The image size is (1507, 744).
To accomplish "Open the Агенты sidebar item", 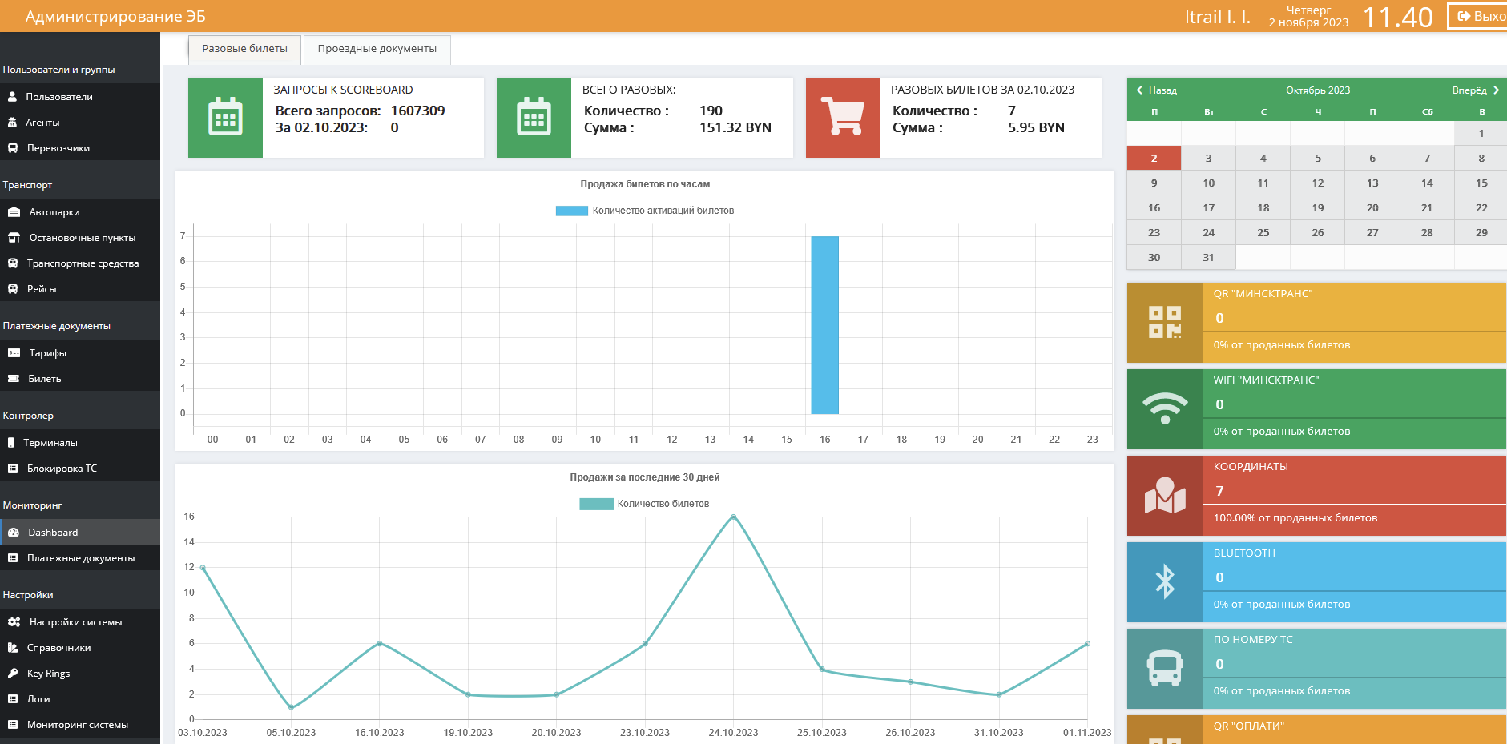I will (x=80, y=123).
